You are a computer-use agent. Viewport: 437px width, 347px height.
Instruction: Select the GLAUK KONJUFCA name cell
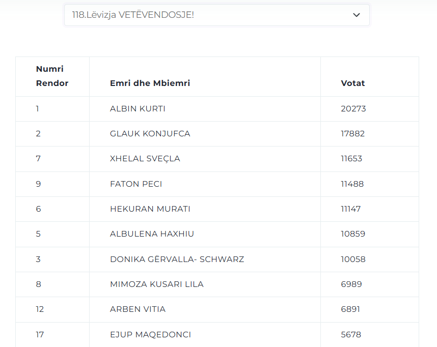(205, 134)
